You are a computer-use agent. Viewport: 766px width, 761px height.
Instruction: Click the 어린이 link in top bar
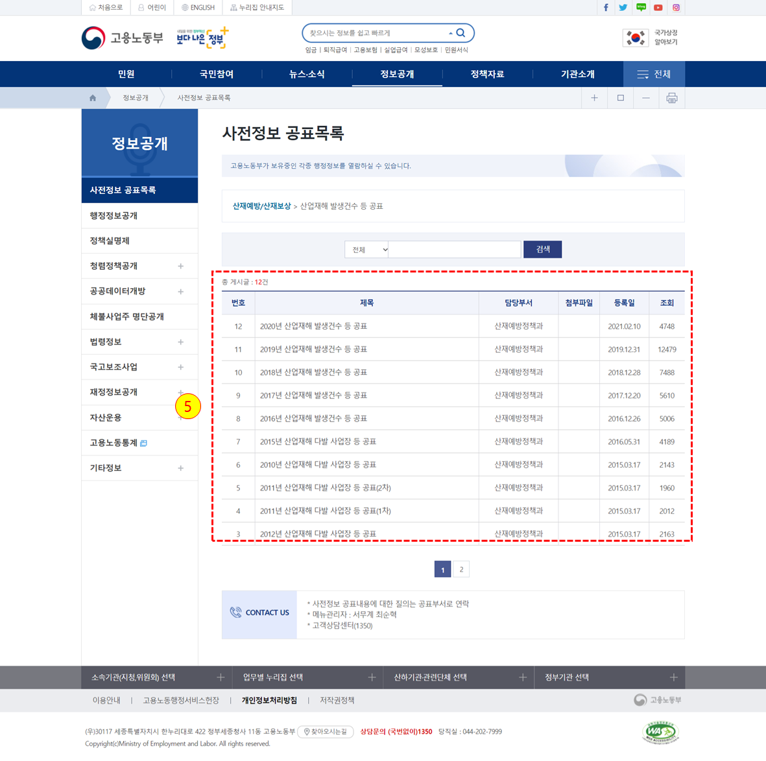pos(152,7)
